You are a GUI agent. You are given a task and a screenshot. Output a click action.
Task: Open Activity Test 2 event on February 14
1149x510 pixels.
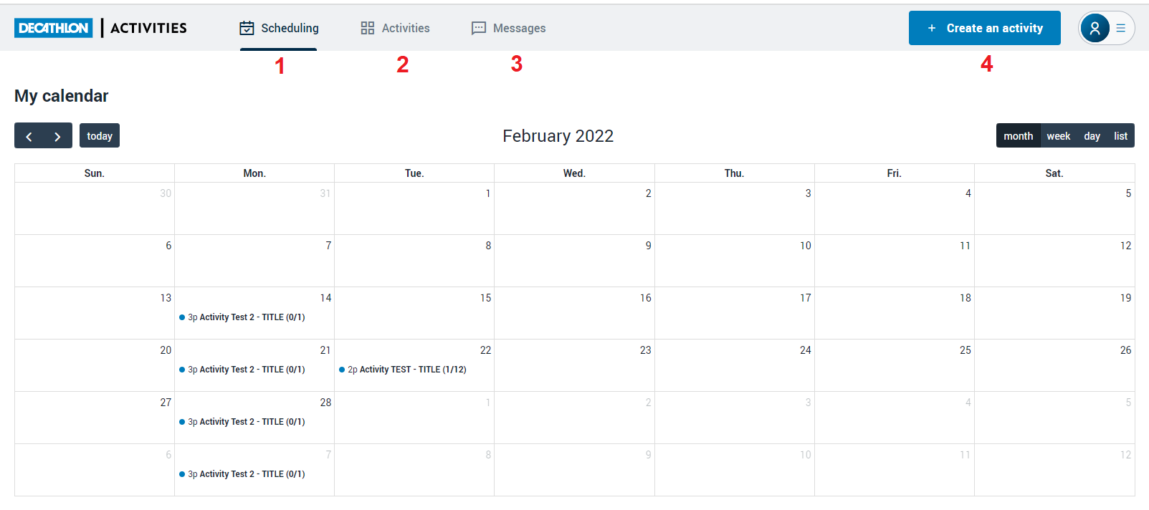246,317
